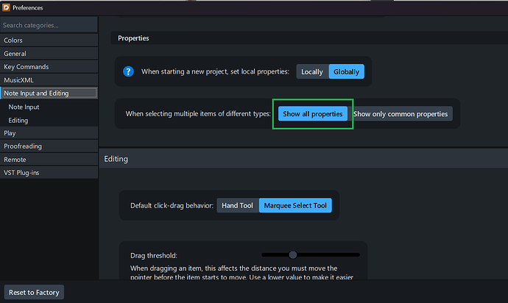
Task: Switch to Show only common properties
Action: click(401, 114)
